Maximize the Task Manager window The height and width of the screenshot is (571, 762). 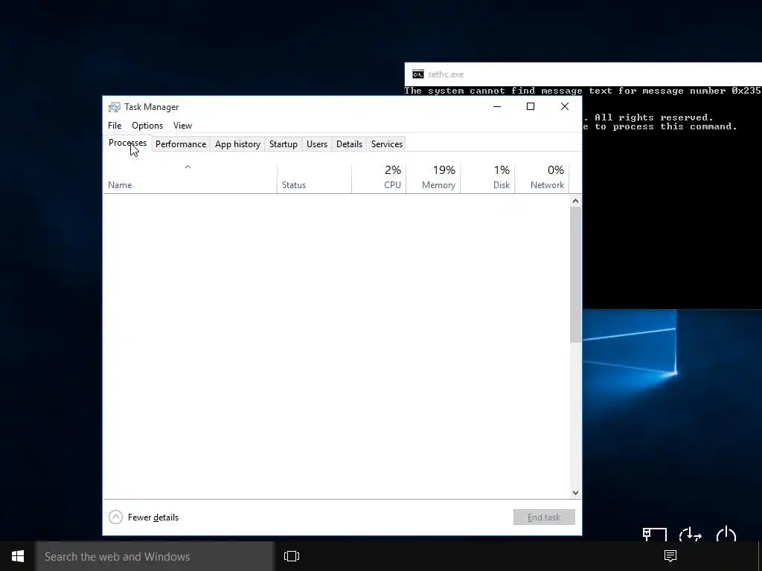click(531, 107)
